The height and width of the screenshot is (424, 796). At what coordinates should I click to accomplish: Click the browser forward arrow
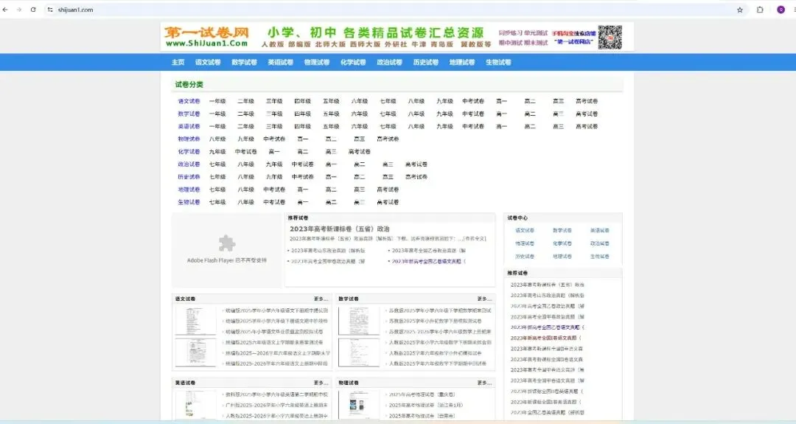click(18, 10)
